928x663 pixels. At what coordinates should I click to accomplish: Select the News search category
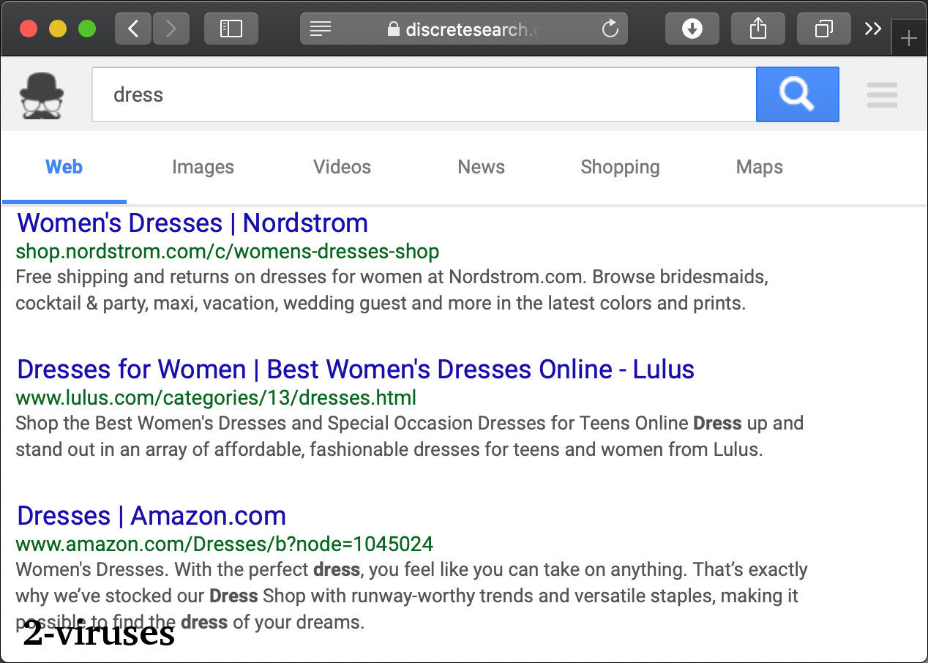pyautogui.click(x=481, y=167)
